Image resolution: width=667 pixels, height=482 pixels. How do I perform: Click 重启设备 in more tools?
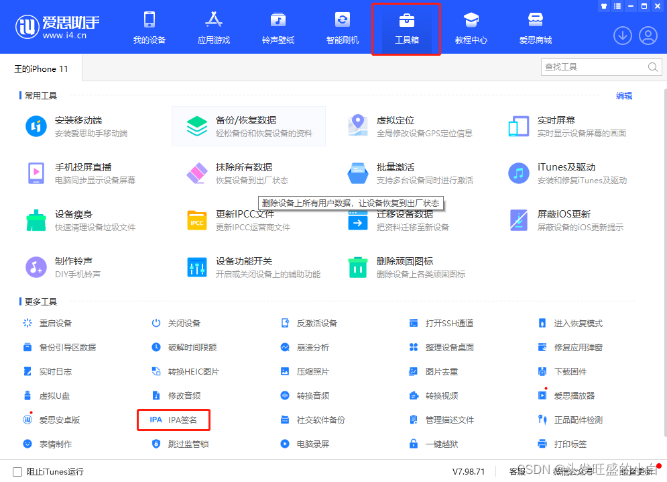(x=47, y=323)
